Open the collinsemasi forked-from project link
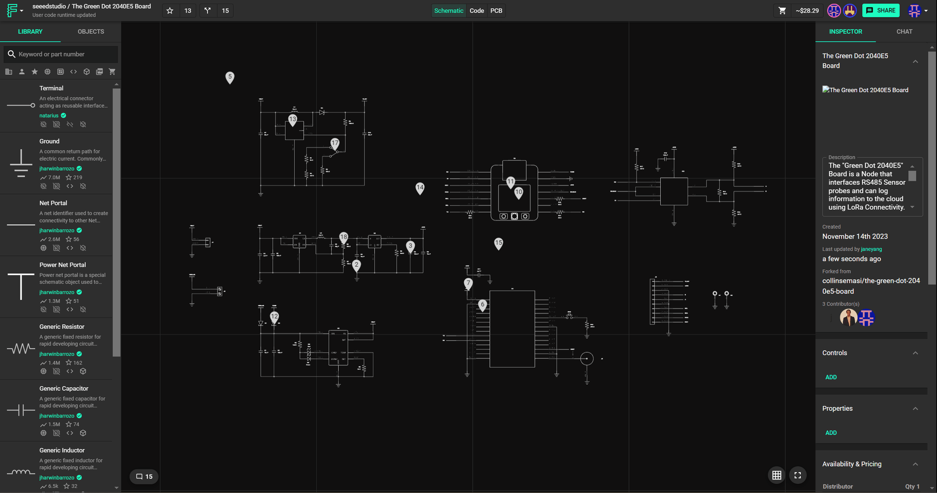This screenshot has height=493, width=937. click(871, 286)
